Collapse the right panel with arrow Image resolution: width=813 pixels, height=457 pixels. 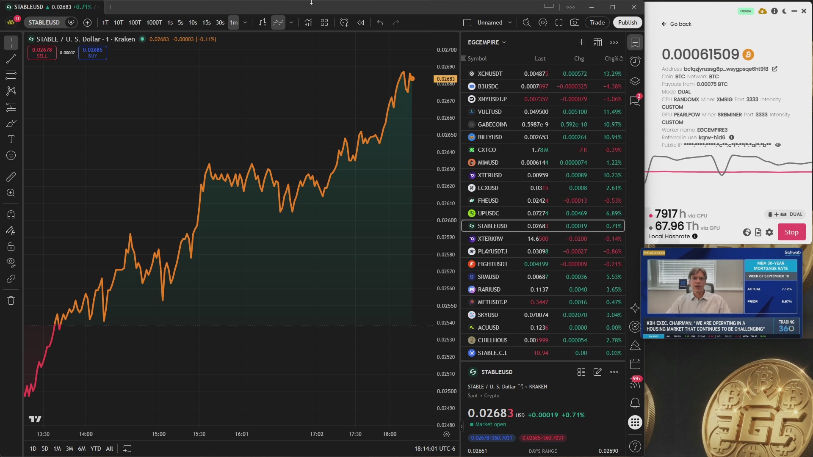point(461,426)
